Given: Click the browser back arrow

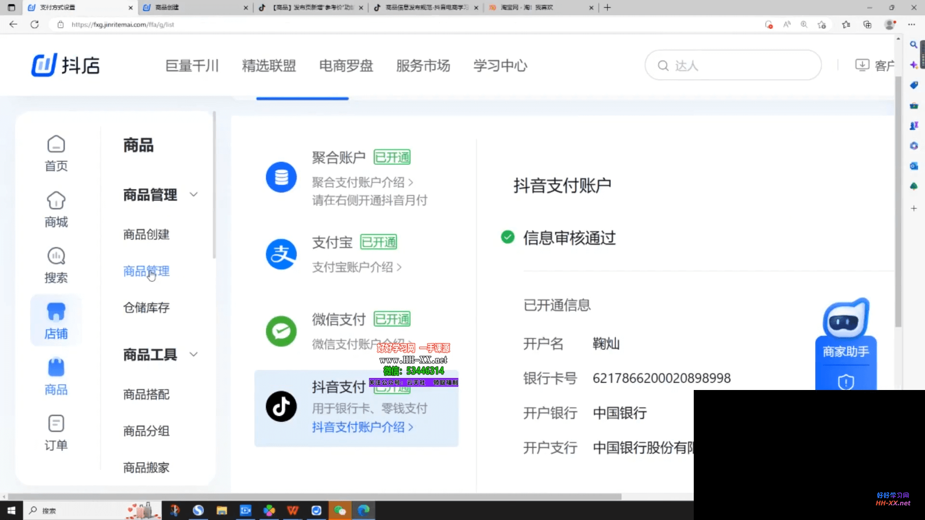Looking at the screenshot, I should tap(13, 24).
